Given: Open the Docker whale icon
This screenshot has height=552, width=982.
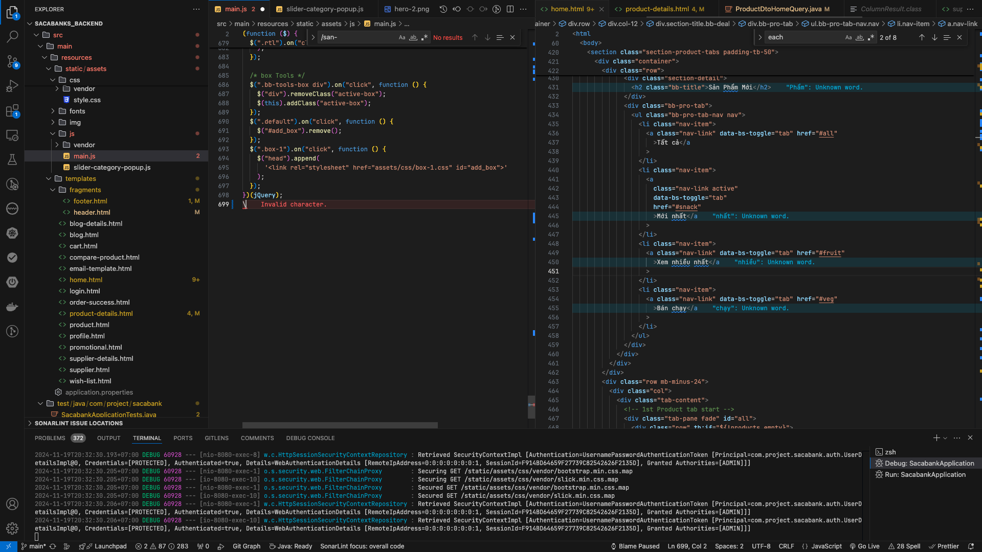Looking at the screenshot, I should click(x=12, y=307).
